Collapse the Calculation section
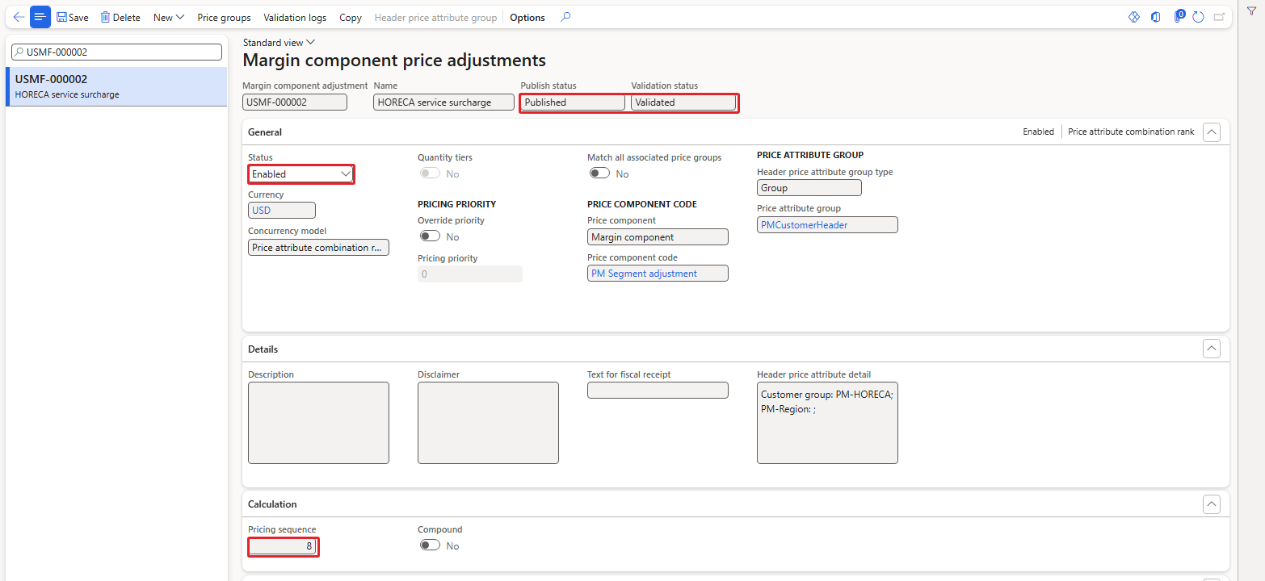This screenshot has width=1265, height=581. point(1211,504)
